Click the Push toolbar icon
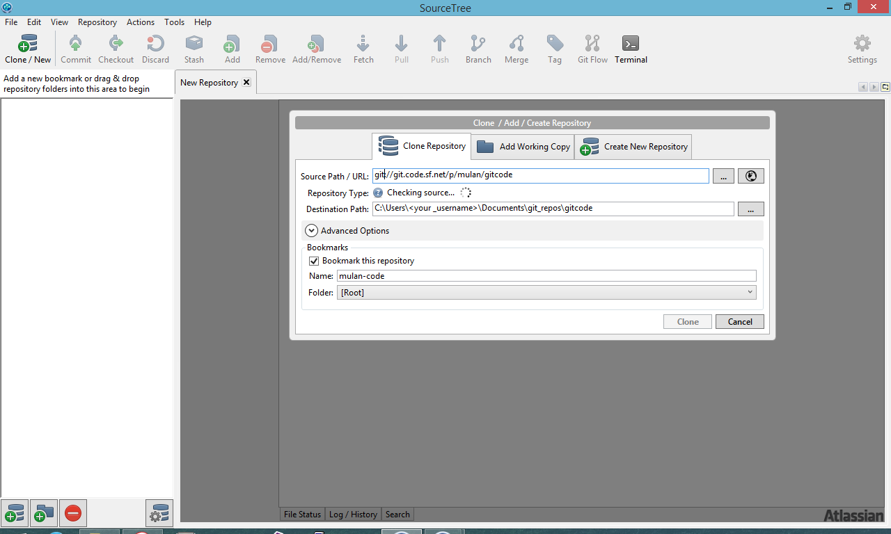The height and width of the screenshot is (534, 891). click(440, 49)
